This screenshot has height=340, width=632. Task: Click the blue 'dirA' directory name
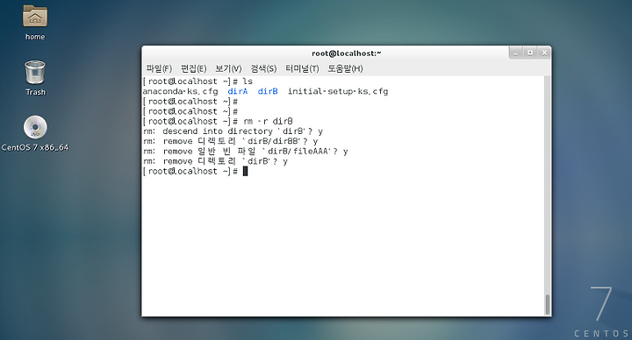tap(237, 92)
